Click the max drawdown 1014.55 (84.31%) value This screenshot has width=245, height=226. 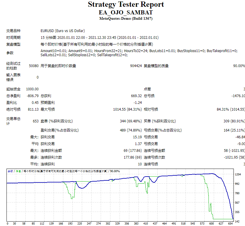[x=127, y=109]
